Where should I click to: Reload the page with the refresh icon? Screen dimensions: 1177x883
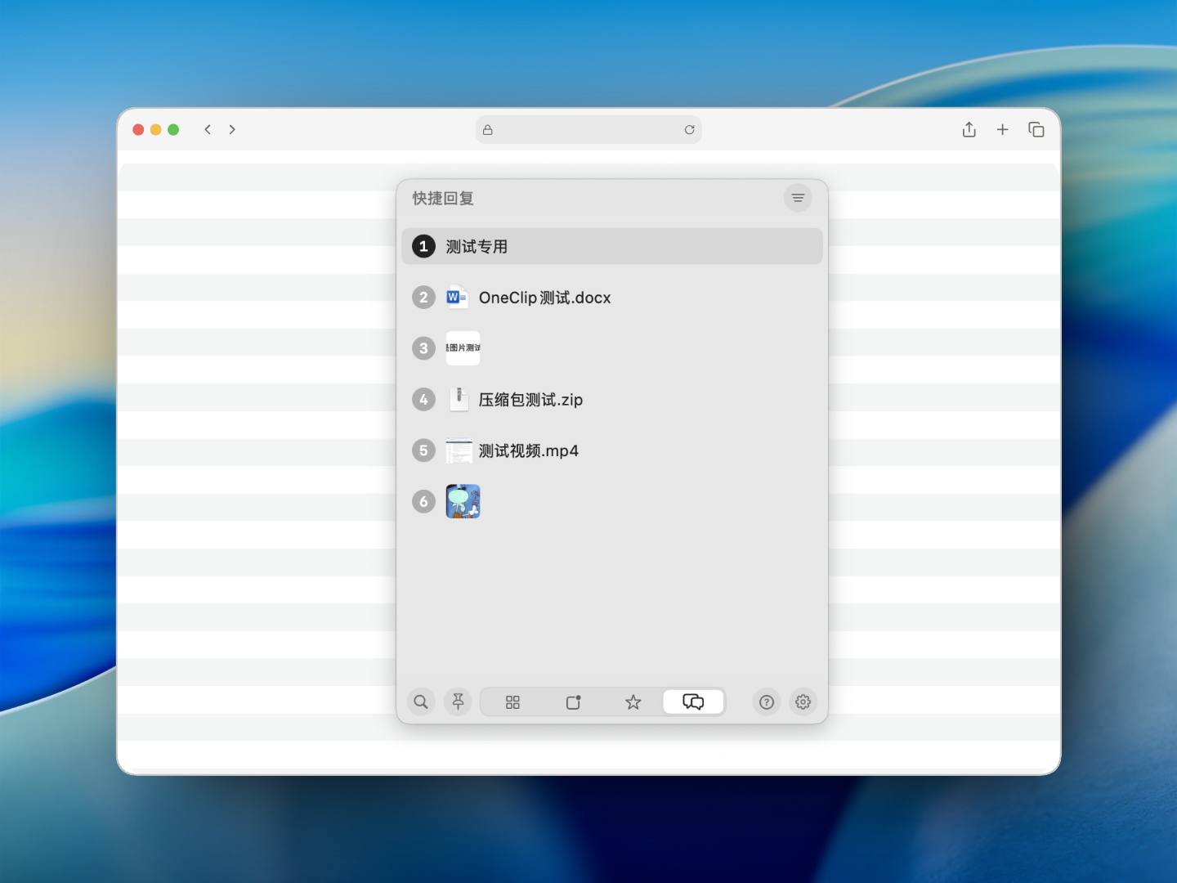[x=689, y=130]
